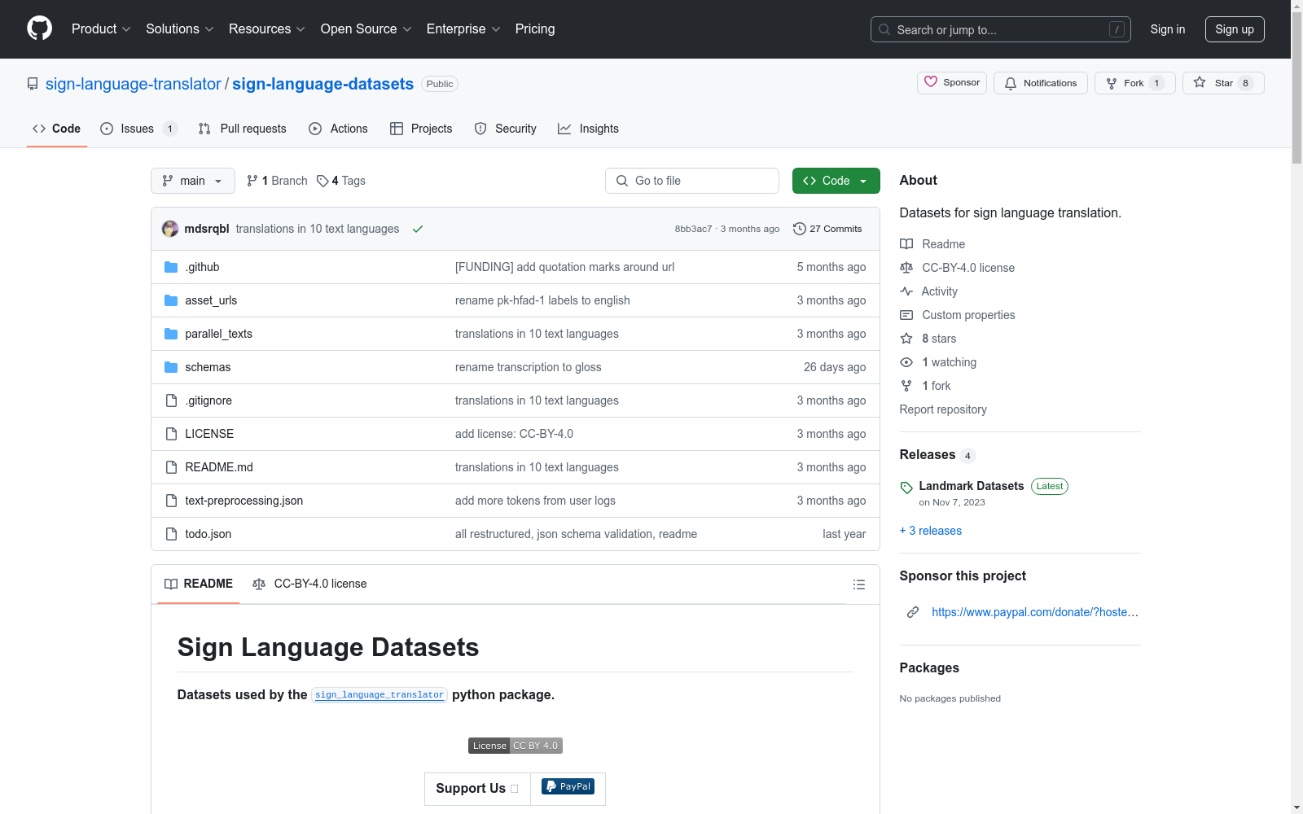The image size is (1303, 814).
Task: Click the Sign up button
Action: [1235, 28]
